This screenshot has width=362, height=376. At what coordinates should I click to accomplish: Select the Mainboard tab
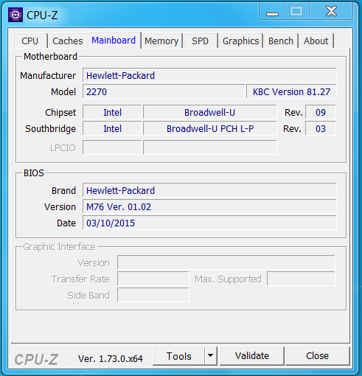114,40
